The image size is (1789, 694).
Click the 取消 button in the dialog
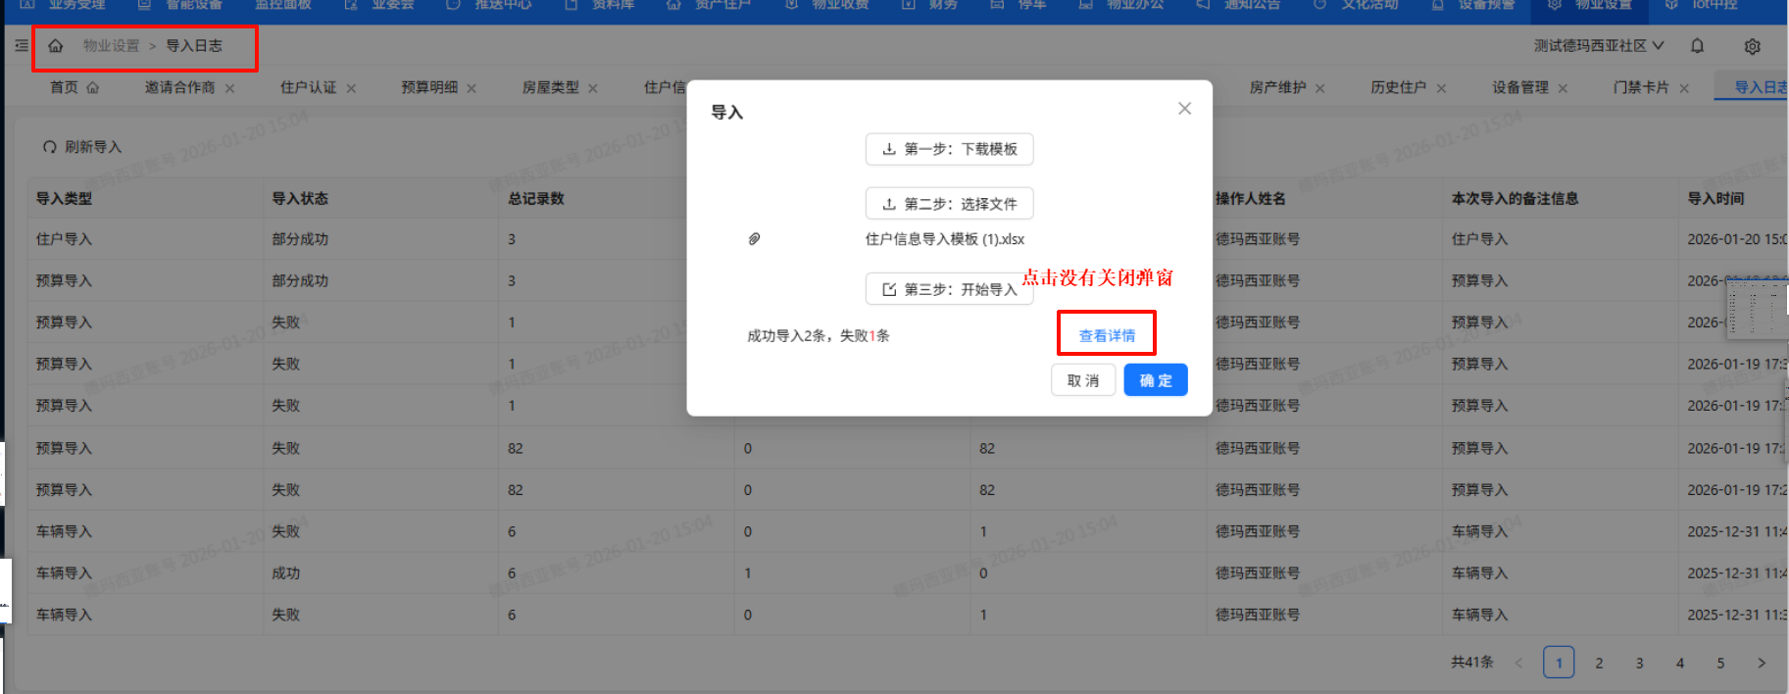pos(1083,380)
